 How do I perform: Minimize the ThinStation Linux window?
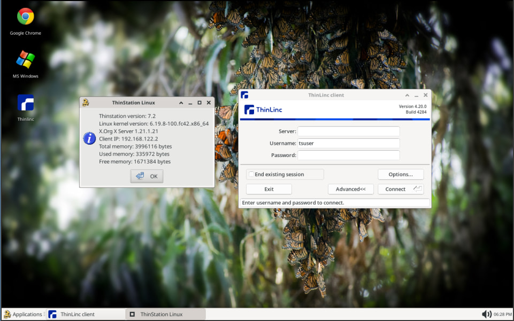pyautogui.click(x=190, y=103)
